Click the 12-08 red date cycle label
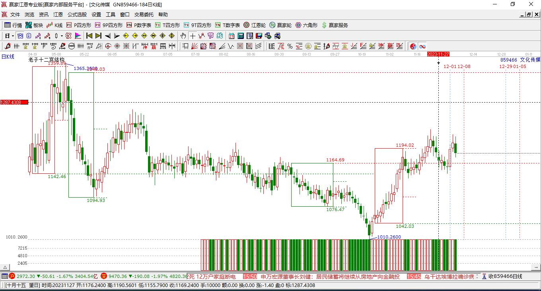Screen dimensions: 541x291 pos(464,66)
